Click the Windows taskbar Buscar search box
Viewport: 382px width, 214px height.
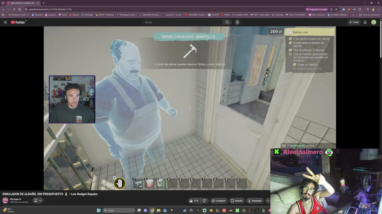pos(119,210)
